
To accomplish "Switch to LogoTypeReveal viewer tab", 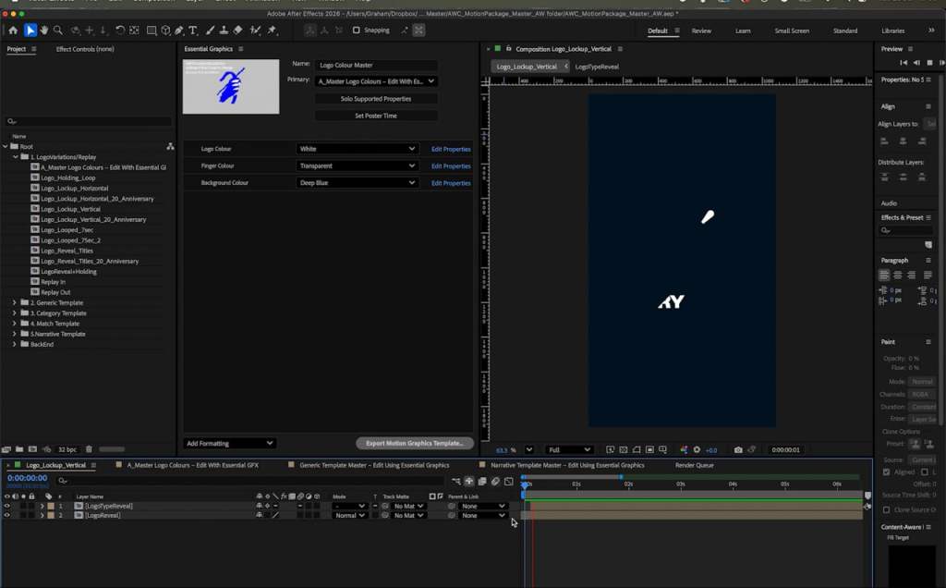I will click(x=597, y=67).
